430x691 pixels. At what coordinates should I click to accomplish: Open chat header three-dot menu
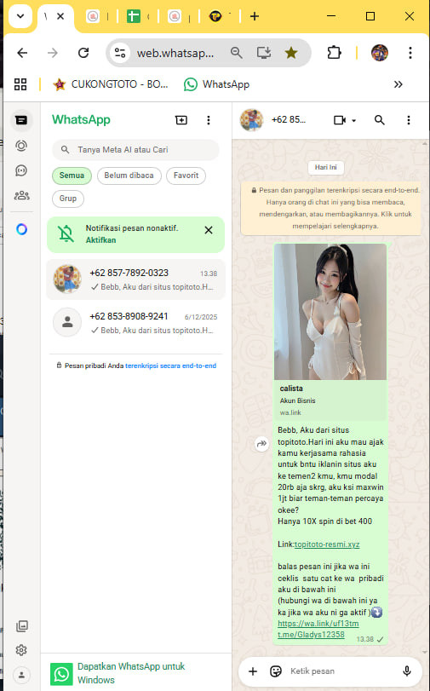tap(409, 120)
